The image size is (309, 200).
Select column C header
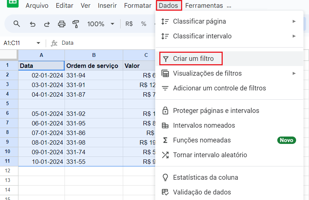tap(139, 55)
